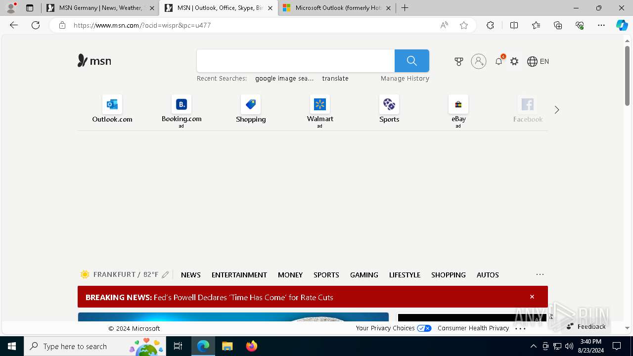Open the Favorites list

(536, 25)
